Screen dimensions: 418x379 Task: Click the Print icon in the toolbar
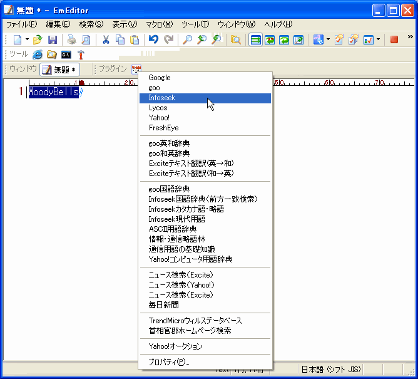pos(72,39)
